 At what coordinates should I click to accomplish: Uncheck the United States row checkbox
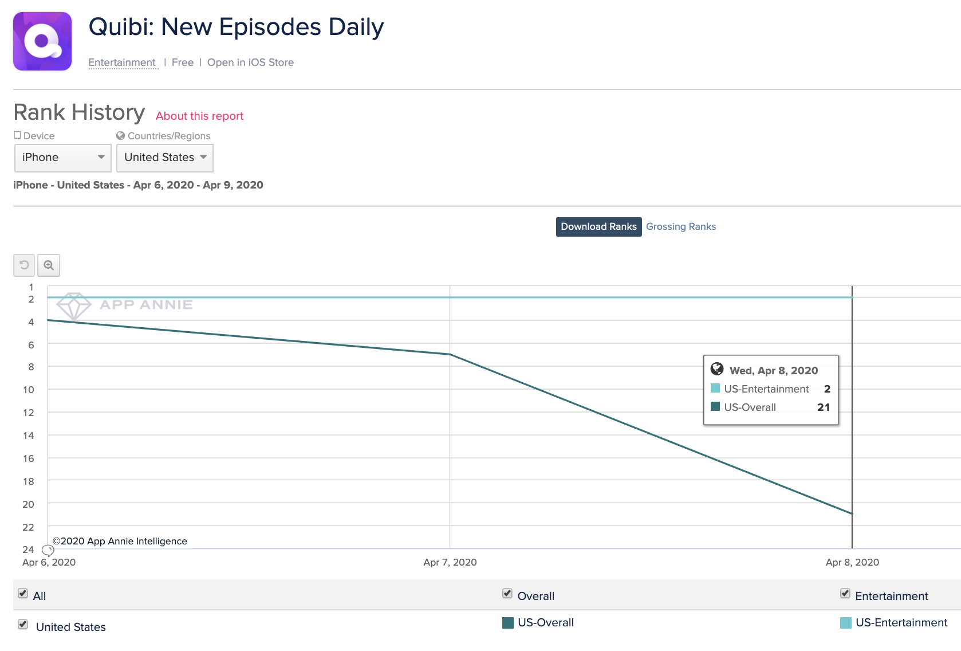coord(23,625)
